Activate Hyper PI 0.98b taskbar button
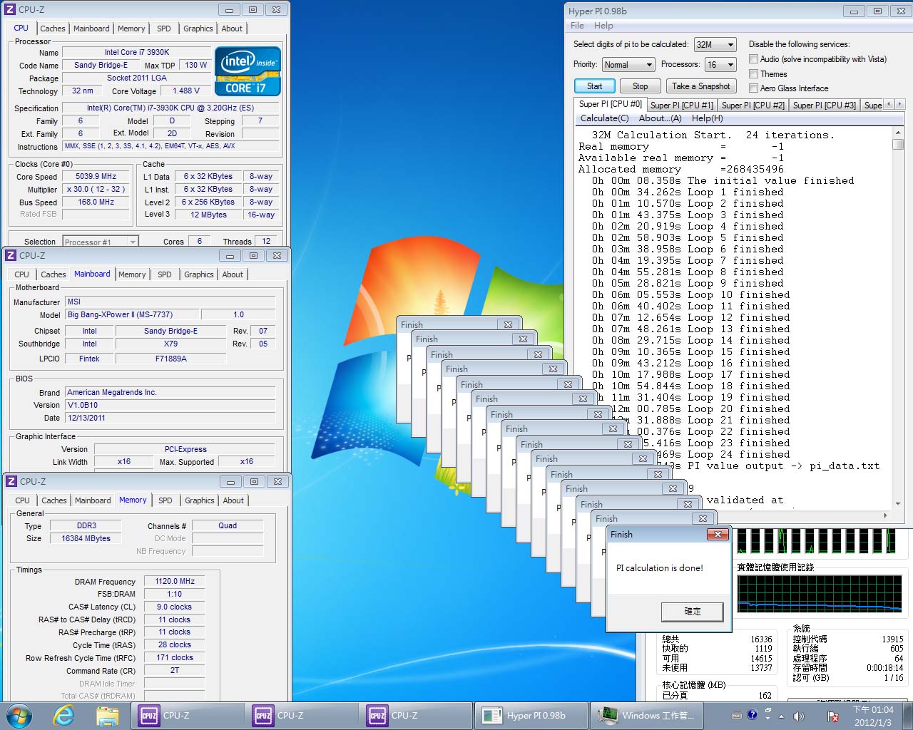This screenshot has width=913, height=730. (x=531, y=715)
